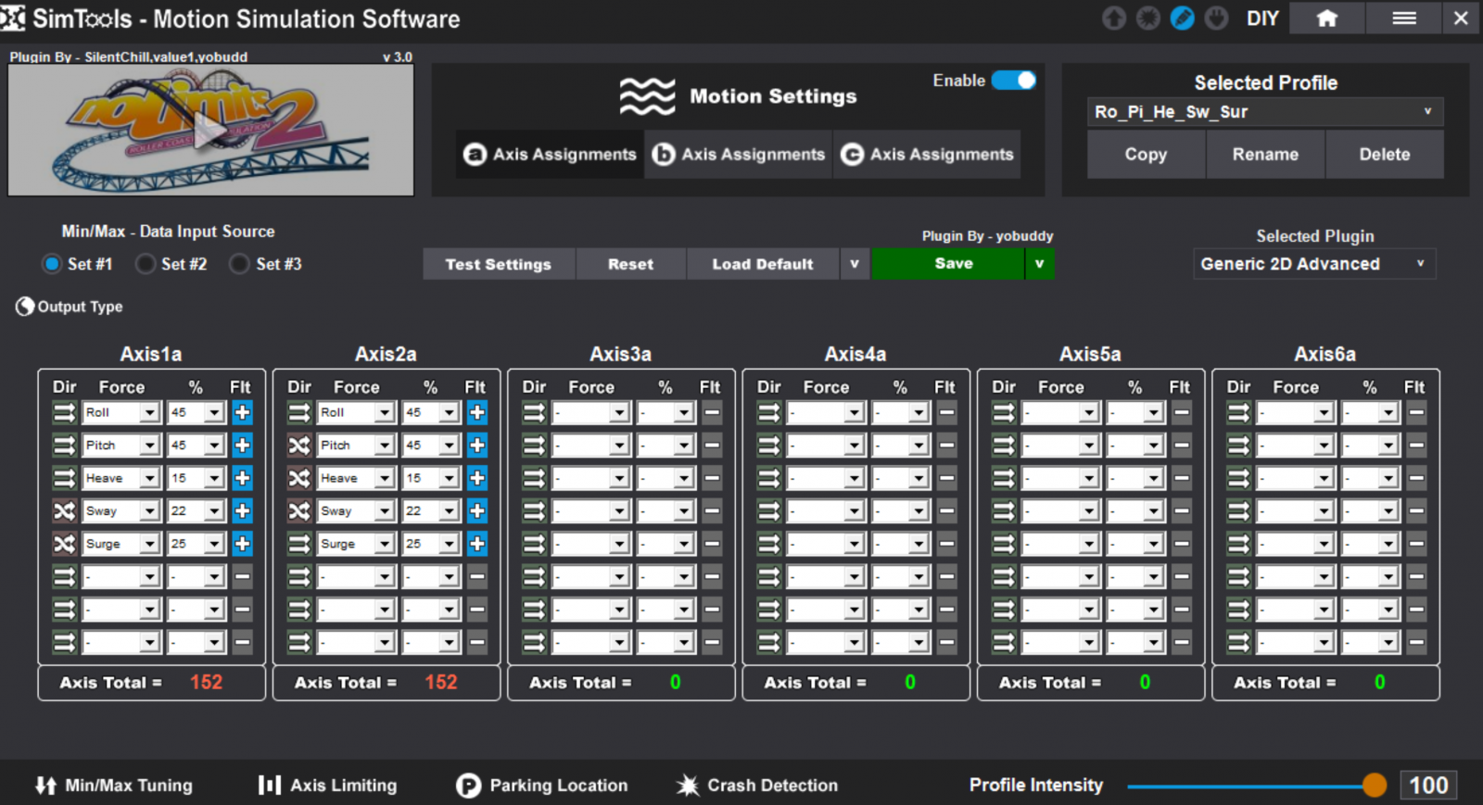Disable the Motion Settings Enable switch
The width and height of the screenshot is (1483, 805).
[x=1013, y=81]
